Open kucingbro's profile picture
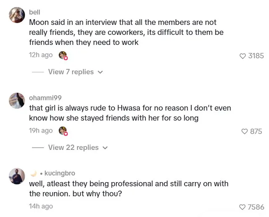 17,176
